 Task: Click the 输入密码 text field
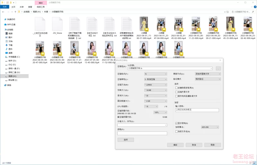197,110
